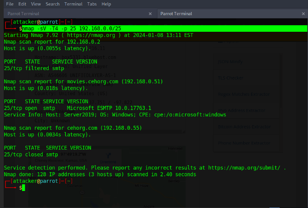This screenshot has width=308, height=208.
Task: Open the Help menu
Action: pos(106,4)
